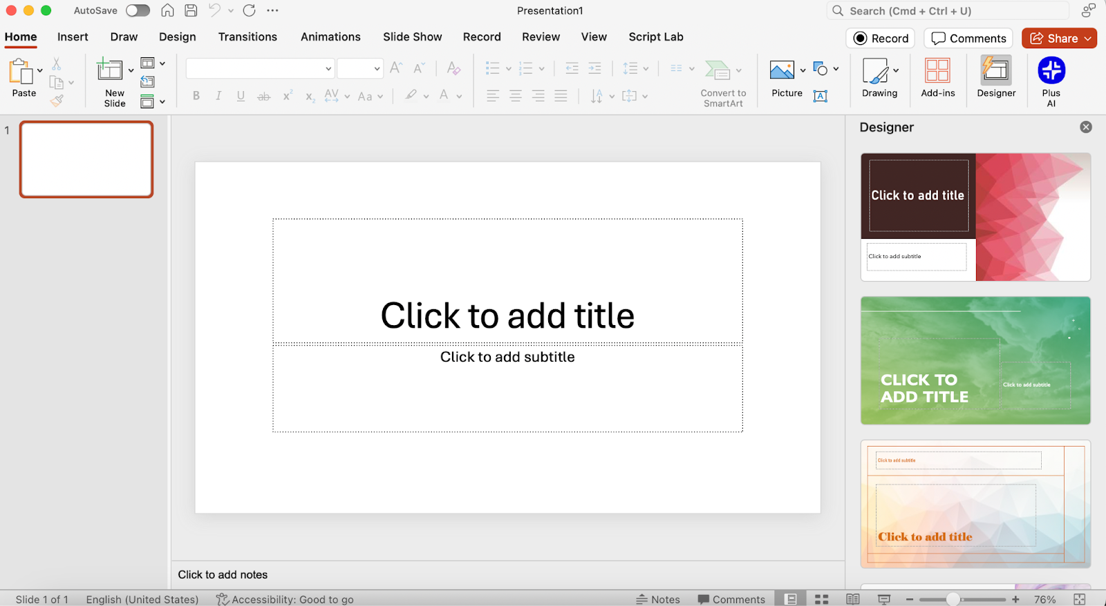Expand the font name dropdown
Viewport: 1106px width, 606px height.
pyautogui.click(x=328, y=68)
